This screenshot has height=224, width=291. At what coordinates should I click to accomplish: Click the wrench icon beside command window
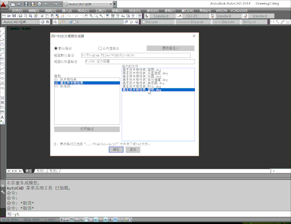tap(3, 192)
